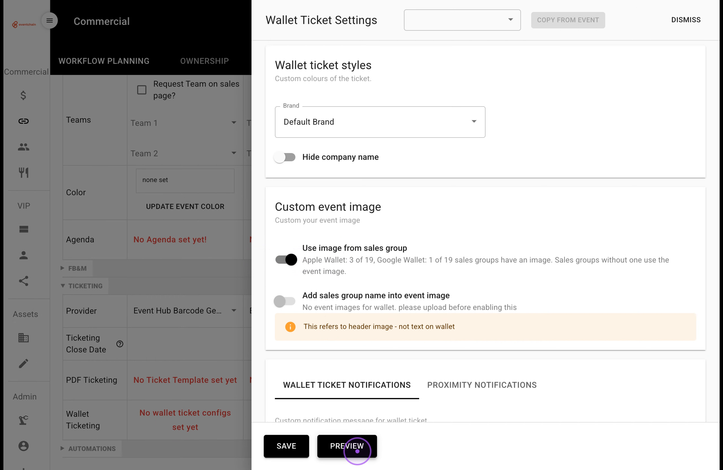The width and height of the screenshot is (723, 470).
Task: Open the fork and knife sidebar icon
Action: [x=23, y=173]
